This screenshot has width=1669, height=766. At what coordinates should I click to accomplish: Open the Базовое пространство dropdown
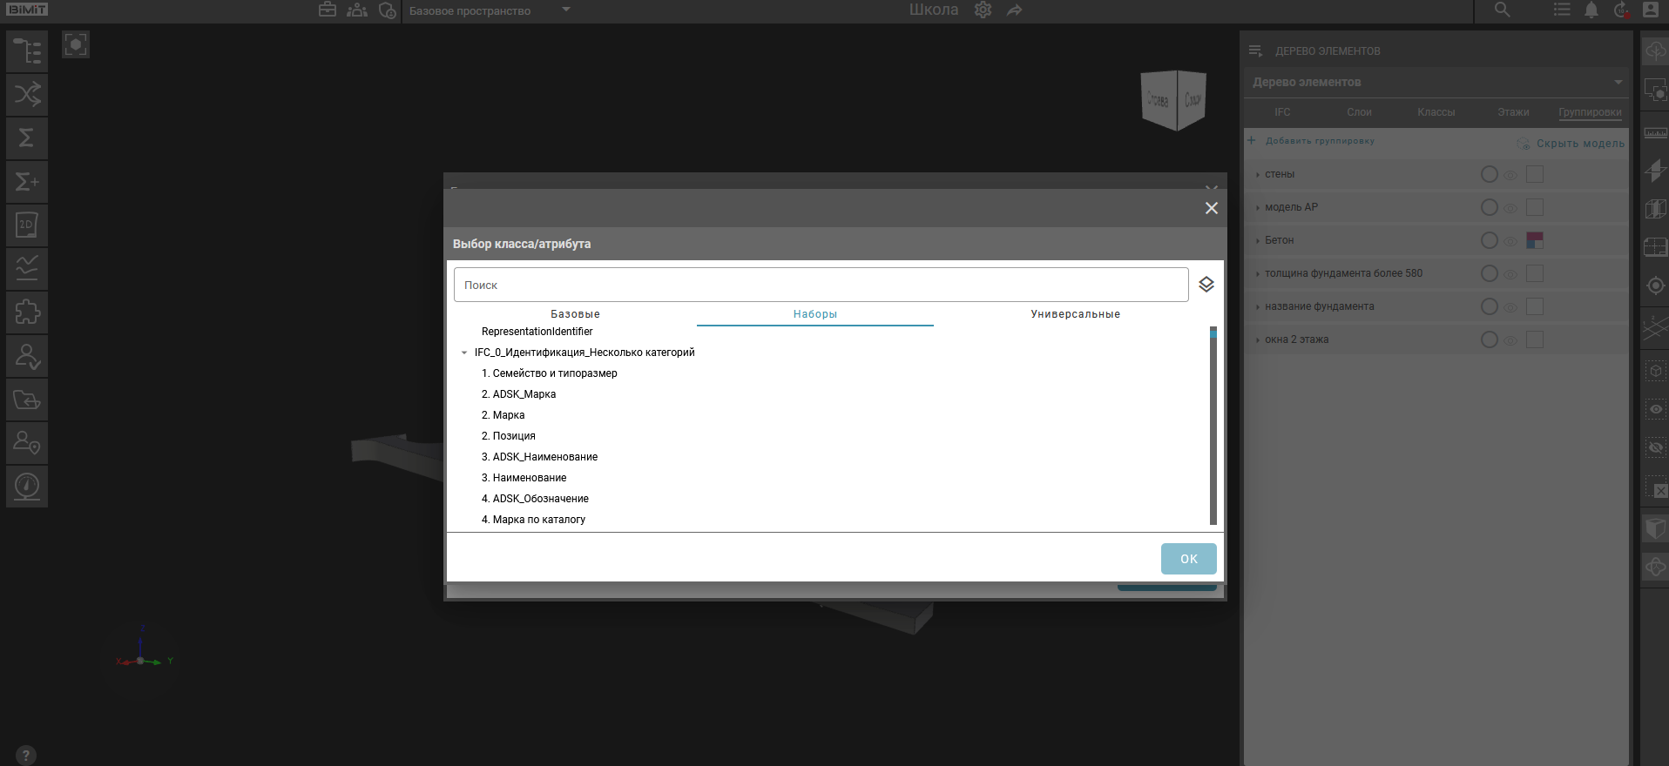point(565,10)
